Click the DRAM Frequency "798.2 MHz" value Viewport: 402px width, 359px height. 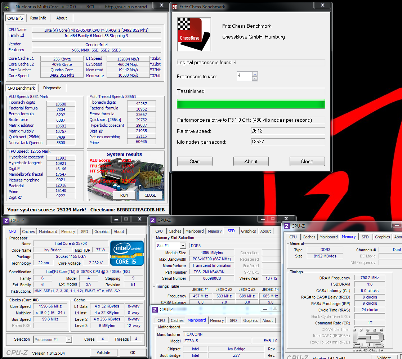click(x=370, y=278)
